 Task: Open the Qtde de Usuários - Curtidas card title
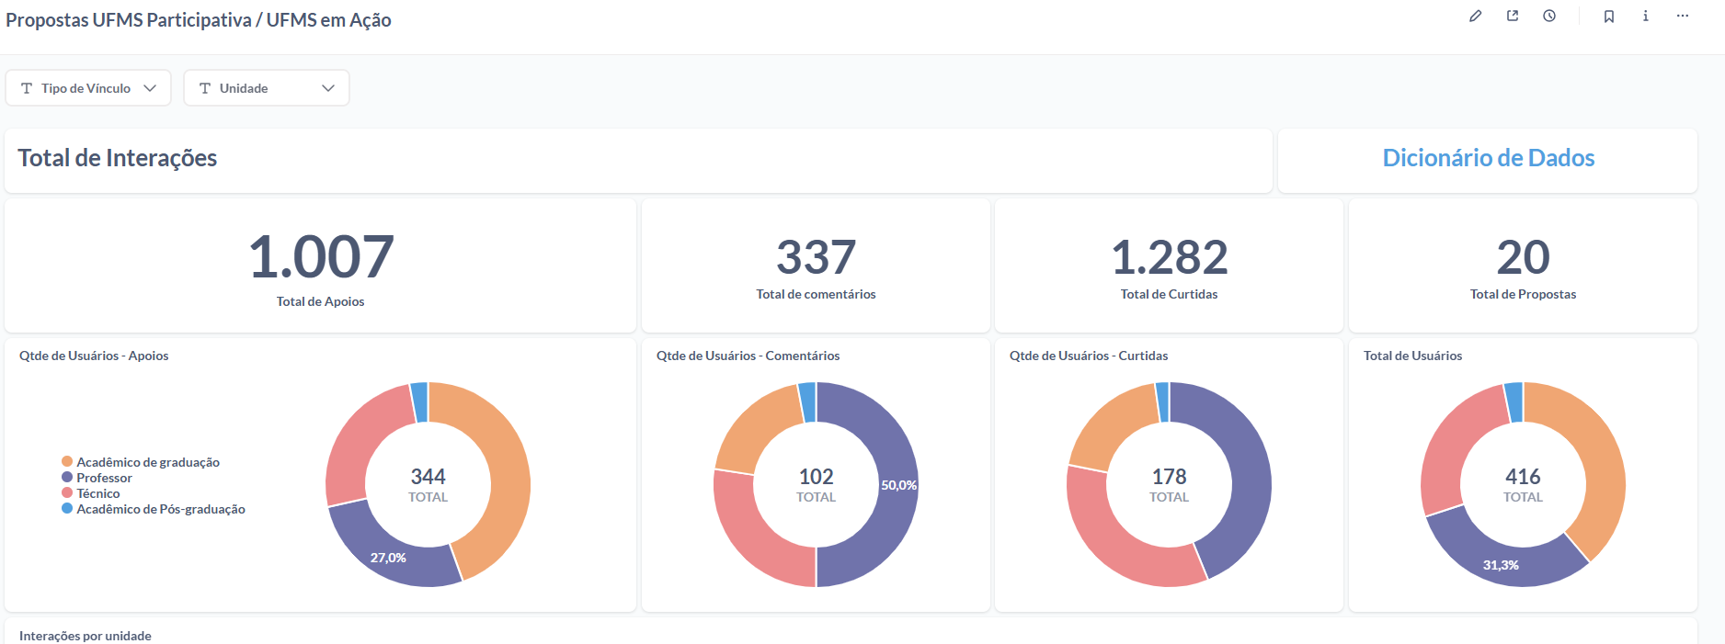coord(1089,356)
